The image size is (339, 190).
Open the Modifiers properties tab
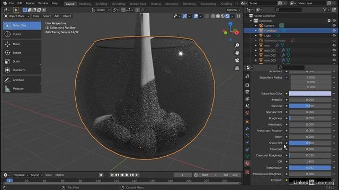click(x=247, y=129)
